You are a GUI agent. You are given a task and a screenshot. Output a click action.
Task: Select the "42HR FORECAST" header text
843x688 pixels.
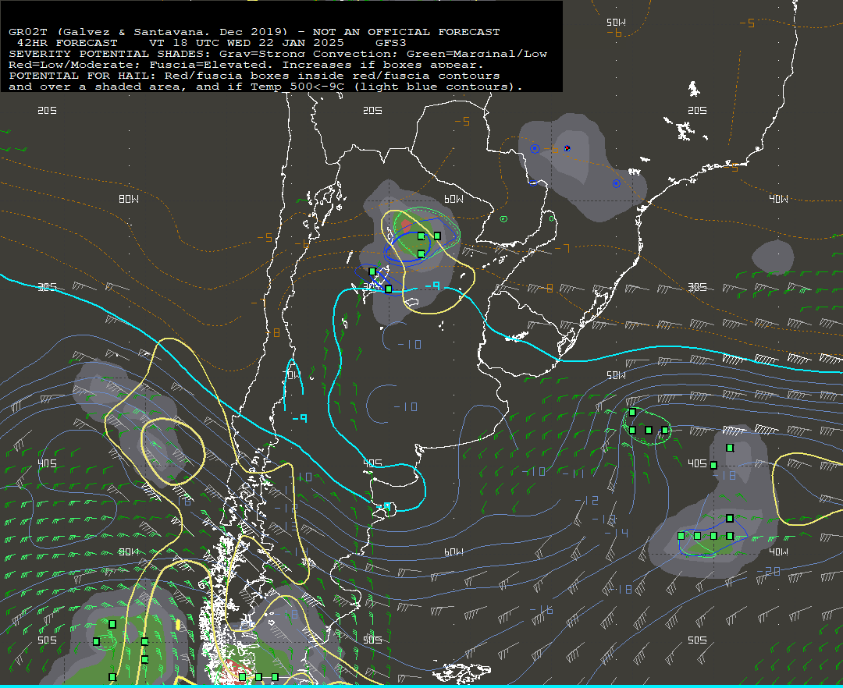point(67,43)
